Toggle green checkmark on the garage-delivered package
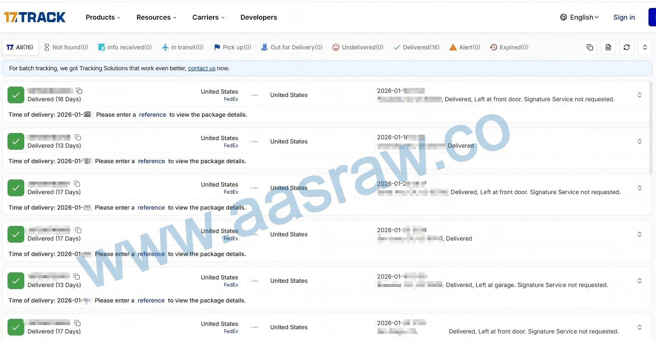656x341 pixels. (x=16, y=281)
